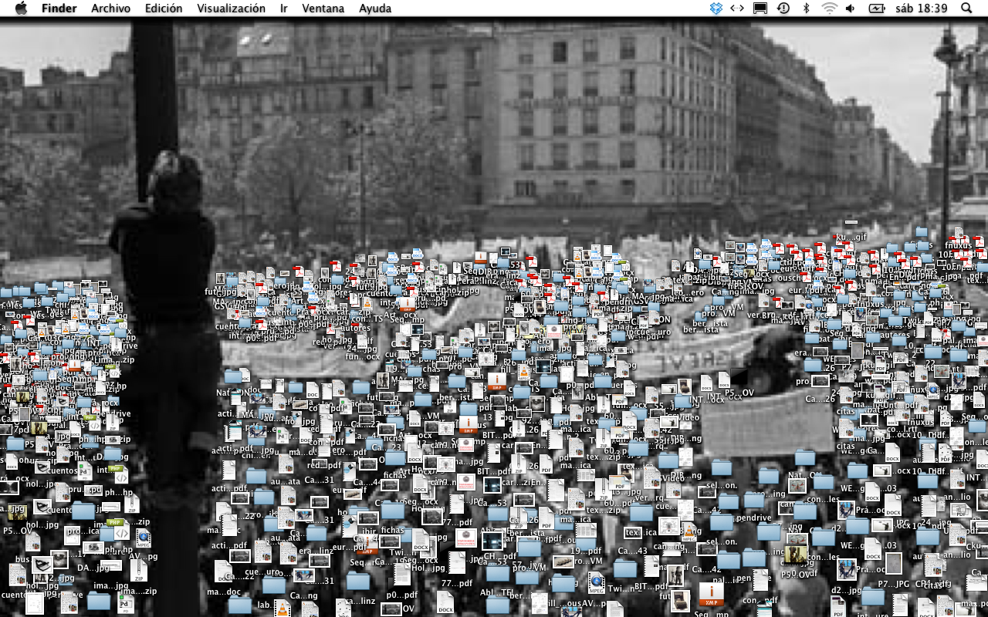Click the Dropbox menu bar icon
The width and height of the screenshot is (988, 617).
coord(716,8)
